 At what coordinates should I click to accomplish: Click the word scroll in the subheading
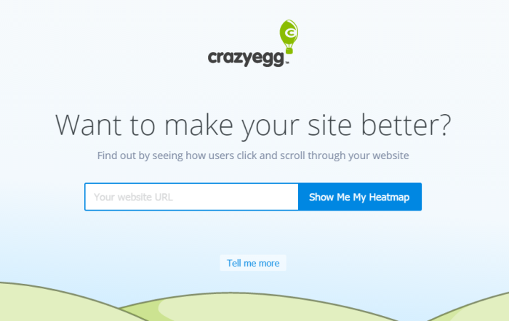coord(292,155)
